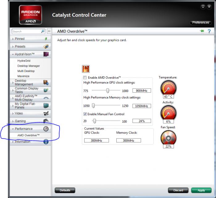
Task: Expand My Digital Flat-Panels section
Action: point(30,106)
